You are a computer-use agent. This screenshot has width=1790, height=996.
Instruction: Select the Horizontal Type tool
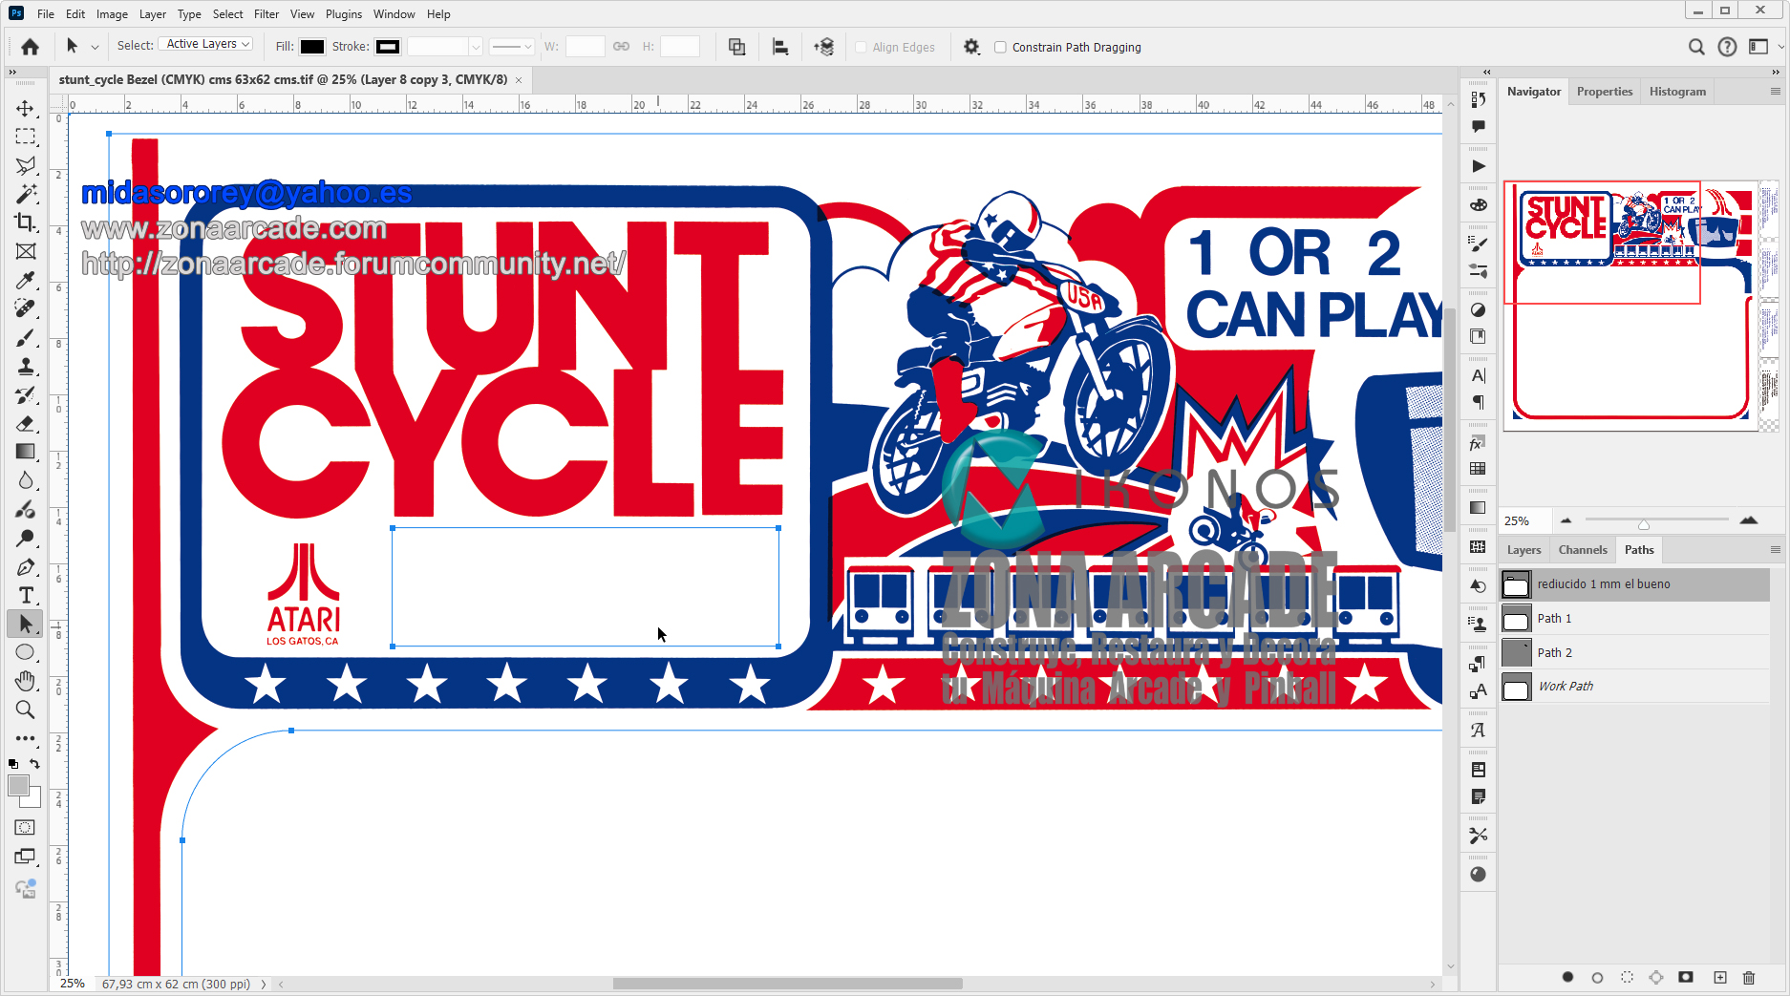26,595
